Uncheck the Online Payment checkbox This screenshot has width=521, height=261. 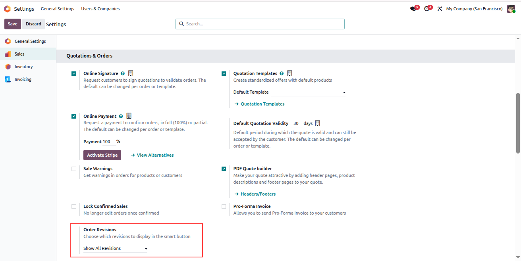click(74, 116)
